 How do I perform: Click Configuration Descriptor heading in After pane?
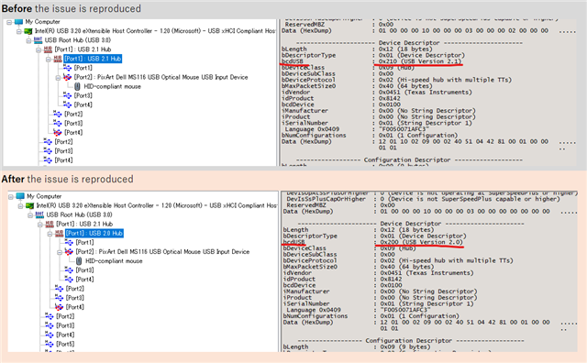tap(409, 341)
